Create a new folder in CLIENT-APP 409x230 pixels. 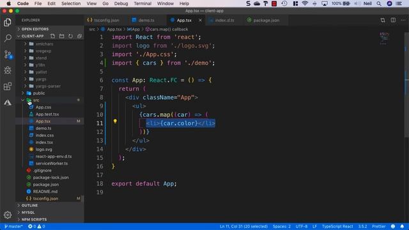(61, 36)
